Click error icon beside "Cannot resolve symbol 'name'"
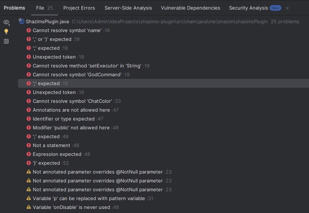This screenshot has height=213, width=309. [29, 30]
